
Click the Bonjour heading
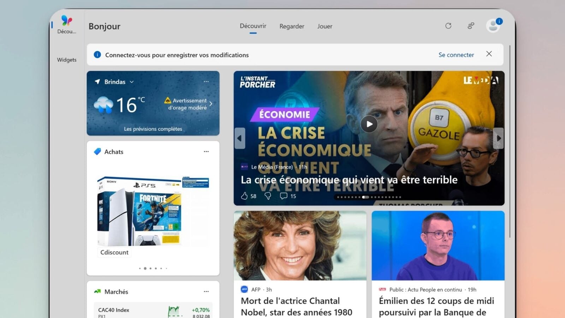point(105,26)
